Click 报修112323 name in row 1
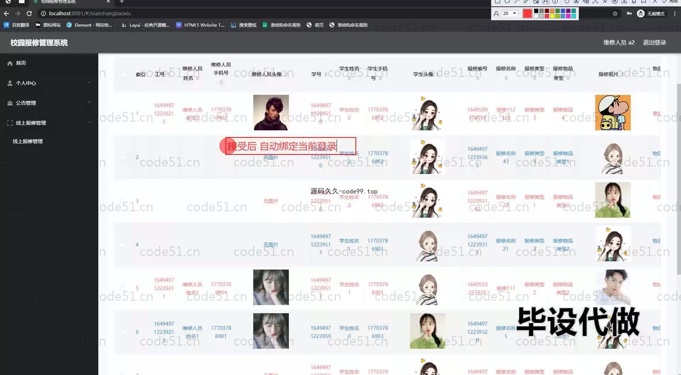Image resolution: width=681 pixels, height=375 pixels. [x=506, y=114]
